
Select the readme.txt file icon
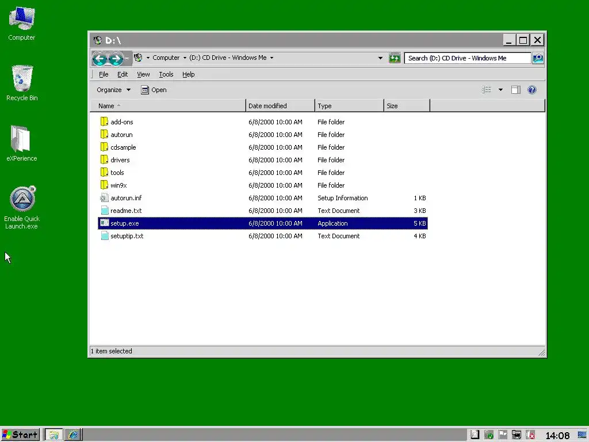coord(105,211)
